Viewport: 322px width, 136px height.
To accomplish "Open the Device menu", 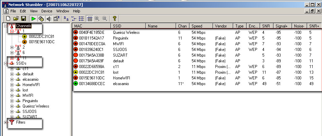I will 47,11.
